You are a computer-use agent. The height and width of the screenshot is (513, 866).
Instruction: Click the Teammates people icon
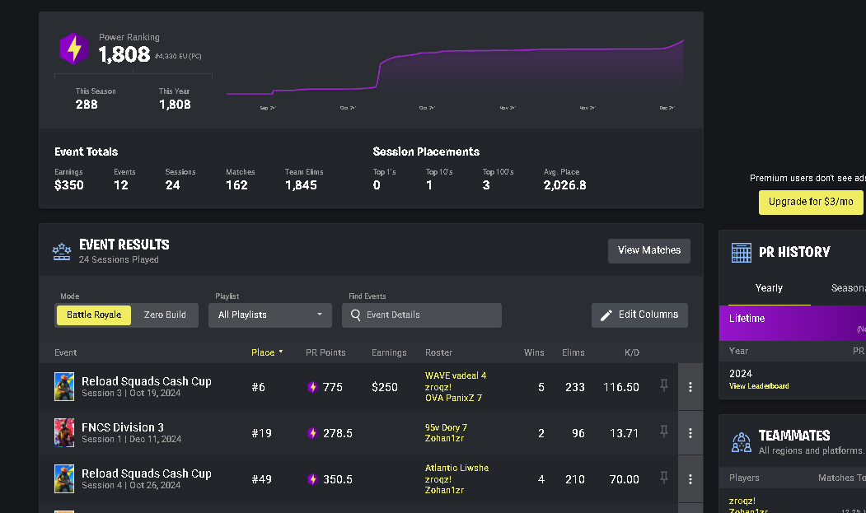742,442
